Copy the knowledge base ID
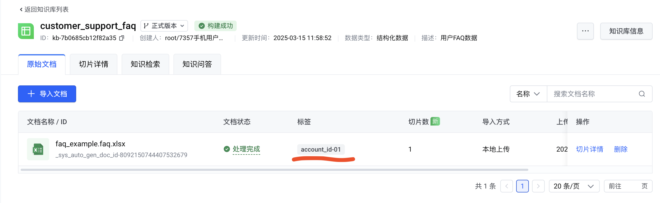 point(122,38)
